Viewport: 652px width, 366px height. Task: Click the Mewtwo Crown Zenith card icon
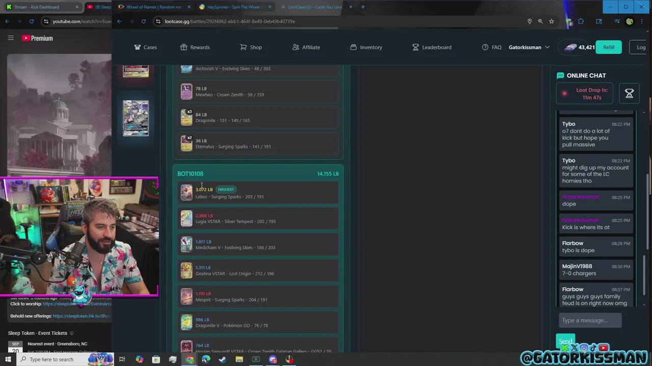point(186,91)
